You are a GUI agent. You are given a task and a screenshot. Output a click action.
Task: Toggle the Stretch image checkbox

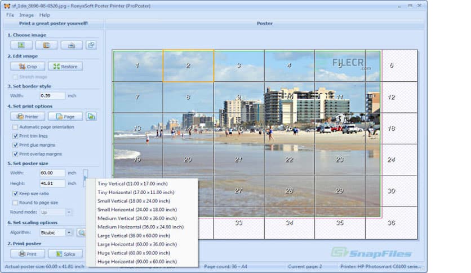[x=15, y=77]
